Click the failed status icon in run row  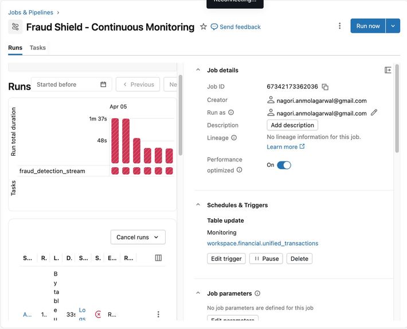point(98,314)
